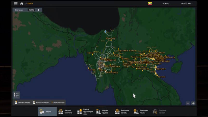Click the 9.7M € money balance
Image resolution: width=208 pixels, height=117 pixels.
click(x=166, y=4)
